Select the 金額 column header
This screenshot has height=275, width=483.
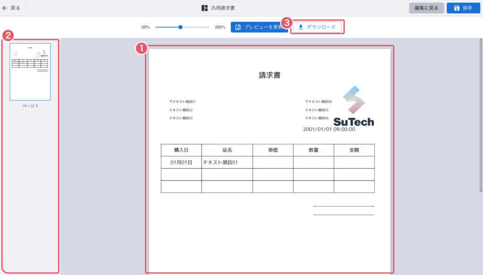click(x=354, y=150)
